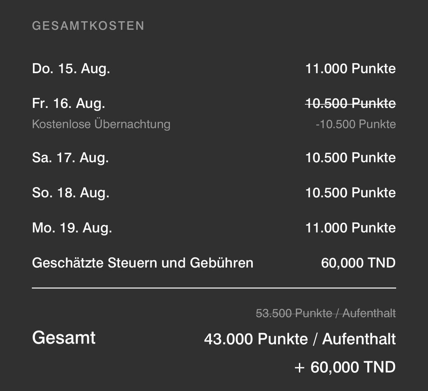The height and width of the screenshot is (391, 428).
Task: Select the 60,000 TND taxes amount
Action: point(358,263)
